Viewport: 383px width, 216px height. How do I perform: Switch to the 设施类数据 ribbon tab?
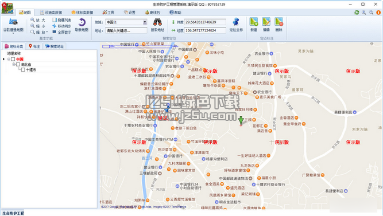point(51,13)
